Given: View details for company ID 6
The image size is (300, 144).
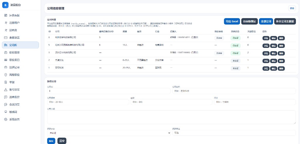Looking at the screenshot, I should pyautogui.click(x=266, y=38).
